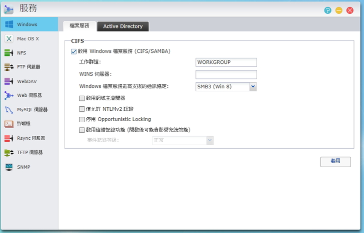The height and width of the screenshot is (233, 364).
Task: Toggle 停用 Opportunistic Locking checkbox
Action: [x=81, y=119]
